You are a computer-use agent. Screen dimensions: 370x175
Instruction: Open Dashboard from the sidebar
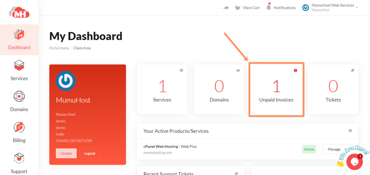point(19,40)
